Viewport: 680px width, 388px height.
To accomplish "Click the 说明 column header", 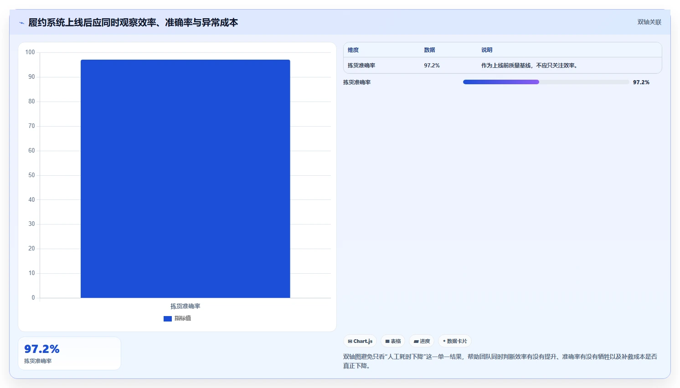I will click(x=487, y=50).
